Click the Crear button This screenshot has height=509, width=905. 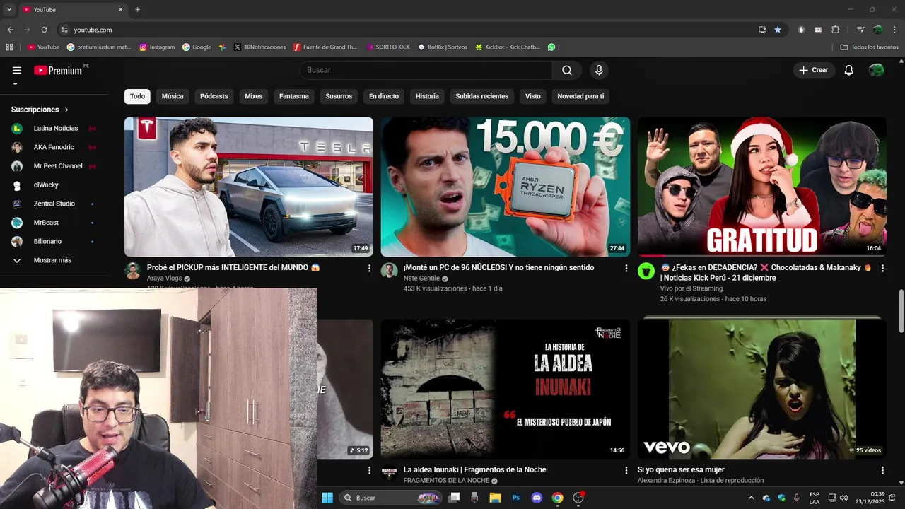coord(814,70)
